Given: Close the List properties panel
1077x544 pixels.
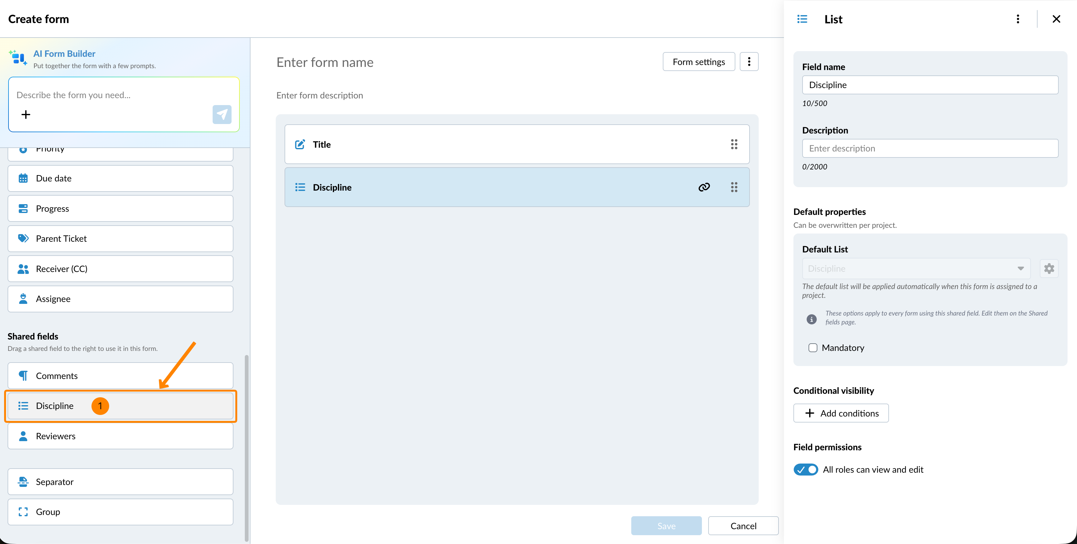Looking at the screenshot, I should point(1056,19).
